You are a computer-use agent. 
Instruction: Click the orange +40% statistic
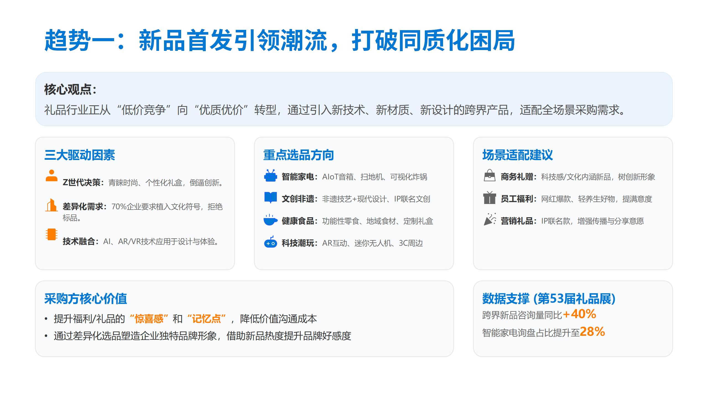point(579,314)
